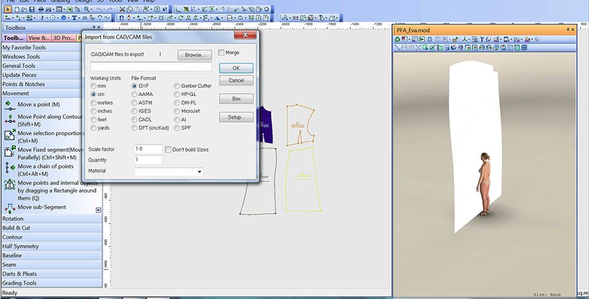The width and height of the screenshot is (589, 299).
Task: Tick the Don't build Sizes checkbox
Action: pos(167,149)
